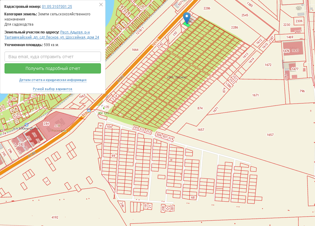This screenshot has height=226, width=315.
Task: Select parcel labeled 101
Action: coord(2,108)
